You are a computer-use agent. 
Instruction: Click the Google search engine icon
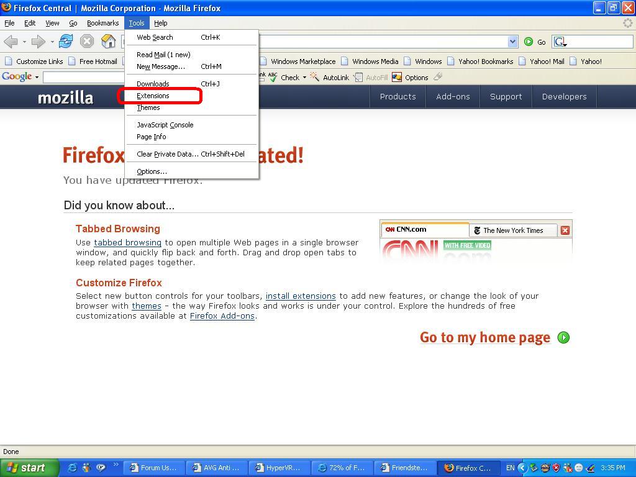[560, 42]
